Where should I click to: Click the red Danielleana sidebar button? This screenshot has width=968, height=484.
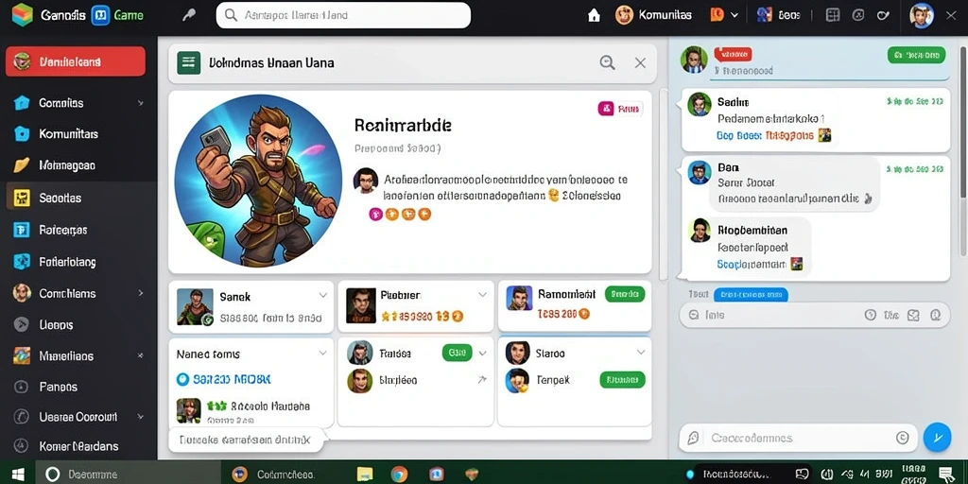(76, 61)
